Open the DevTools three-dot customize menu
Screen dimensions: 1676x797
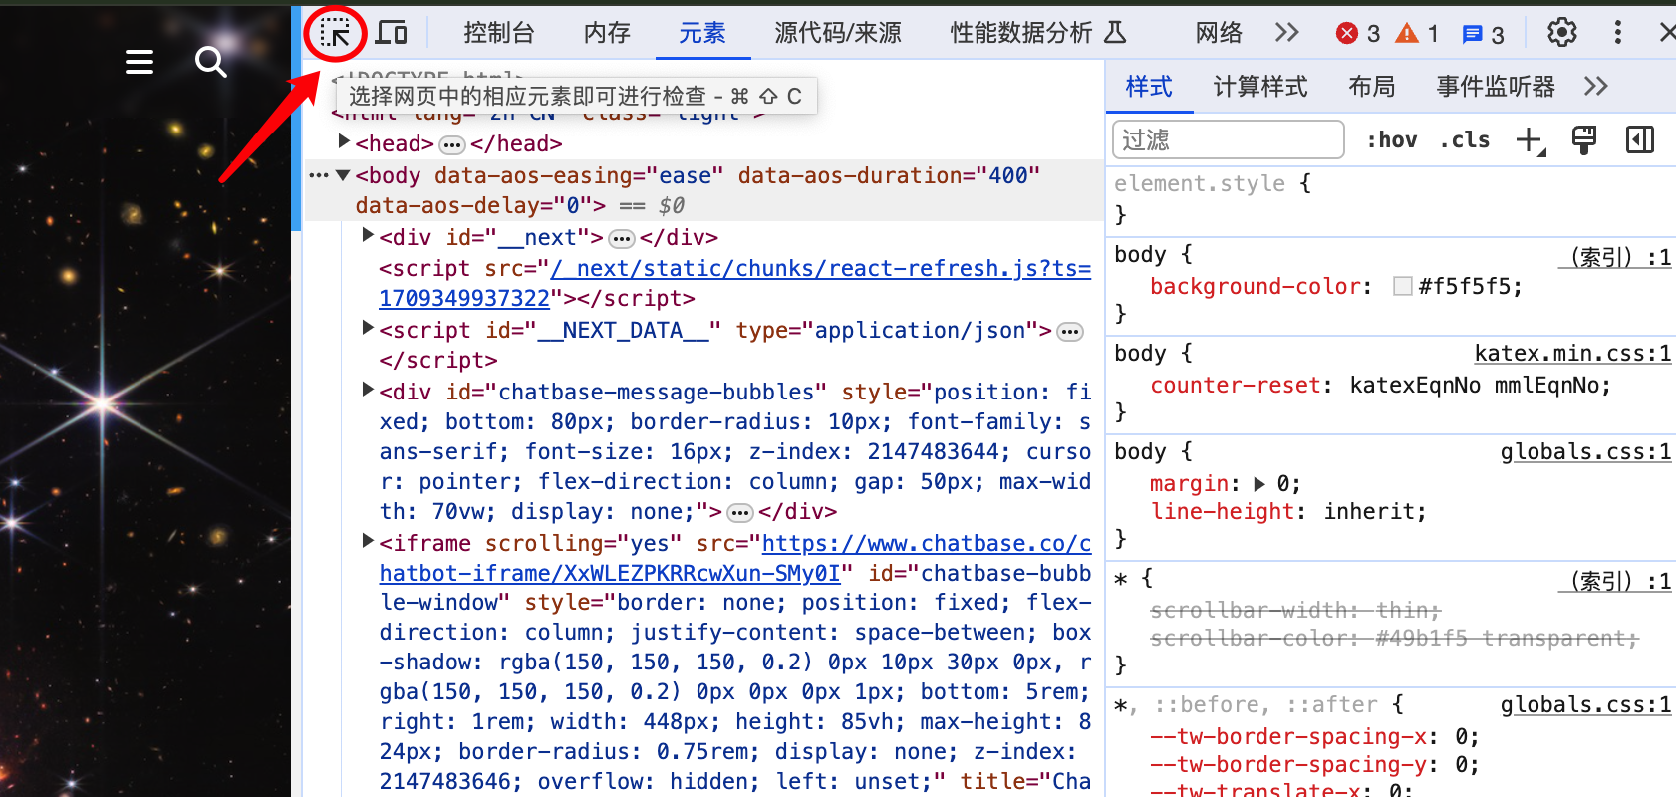point(1618,33)
